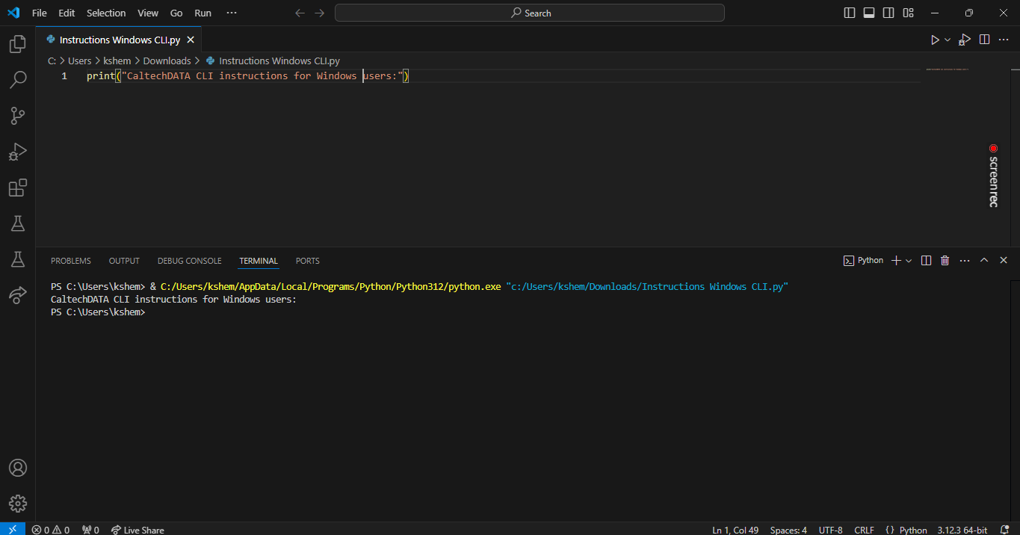Viewport: 1020px width, 535px height.
Task: Change indentation via Spaces: 4
Action: [788, 530]
